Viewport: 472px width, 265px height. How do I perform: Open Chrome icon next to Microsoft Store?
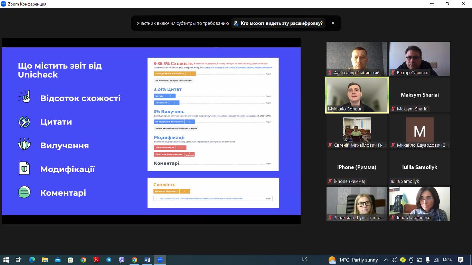coord(83,260)
